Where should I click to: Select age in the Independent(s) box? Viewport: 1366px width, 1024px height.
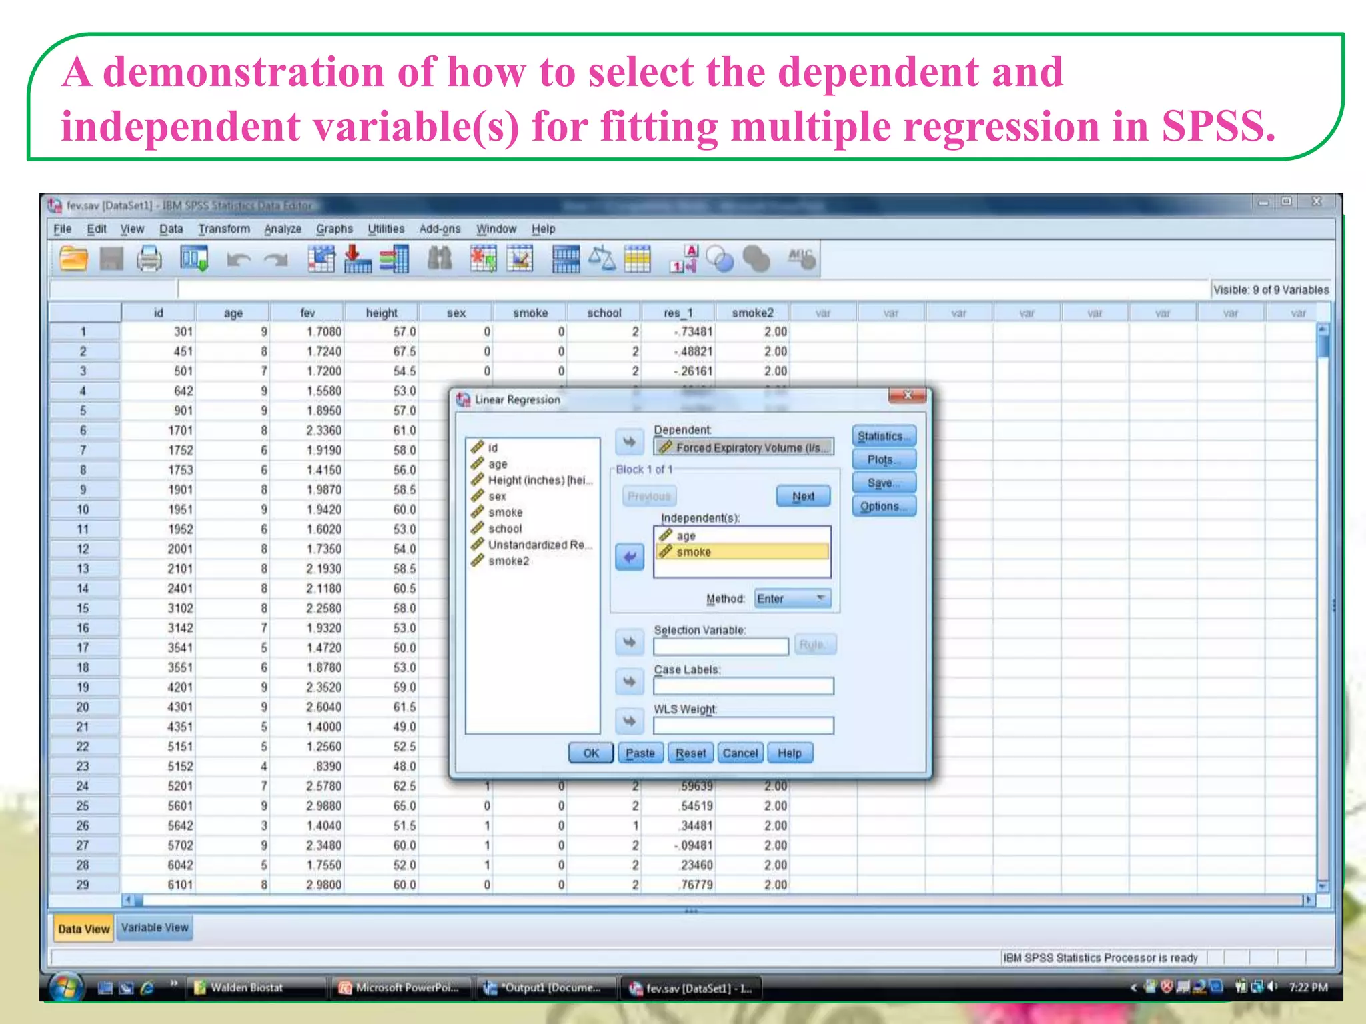[x=742, y=535]
